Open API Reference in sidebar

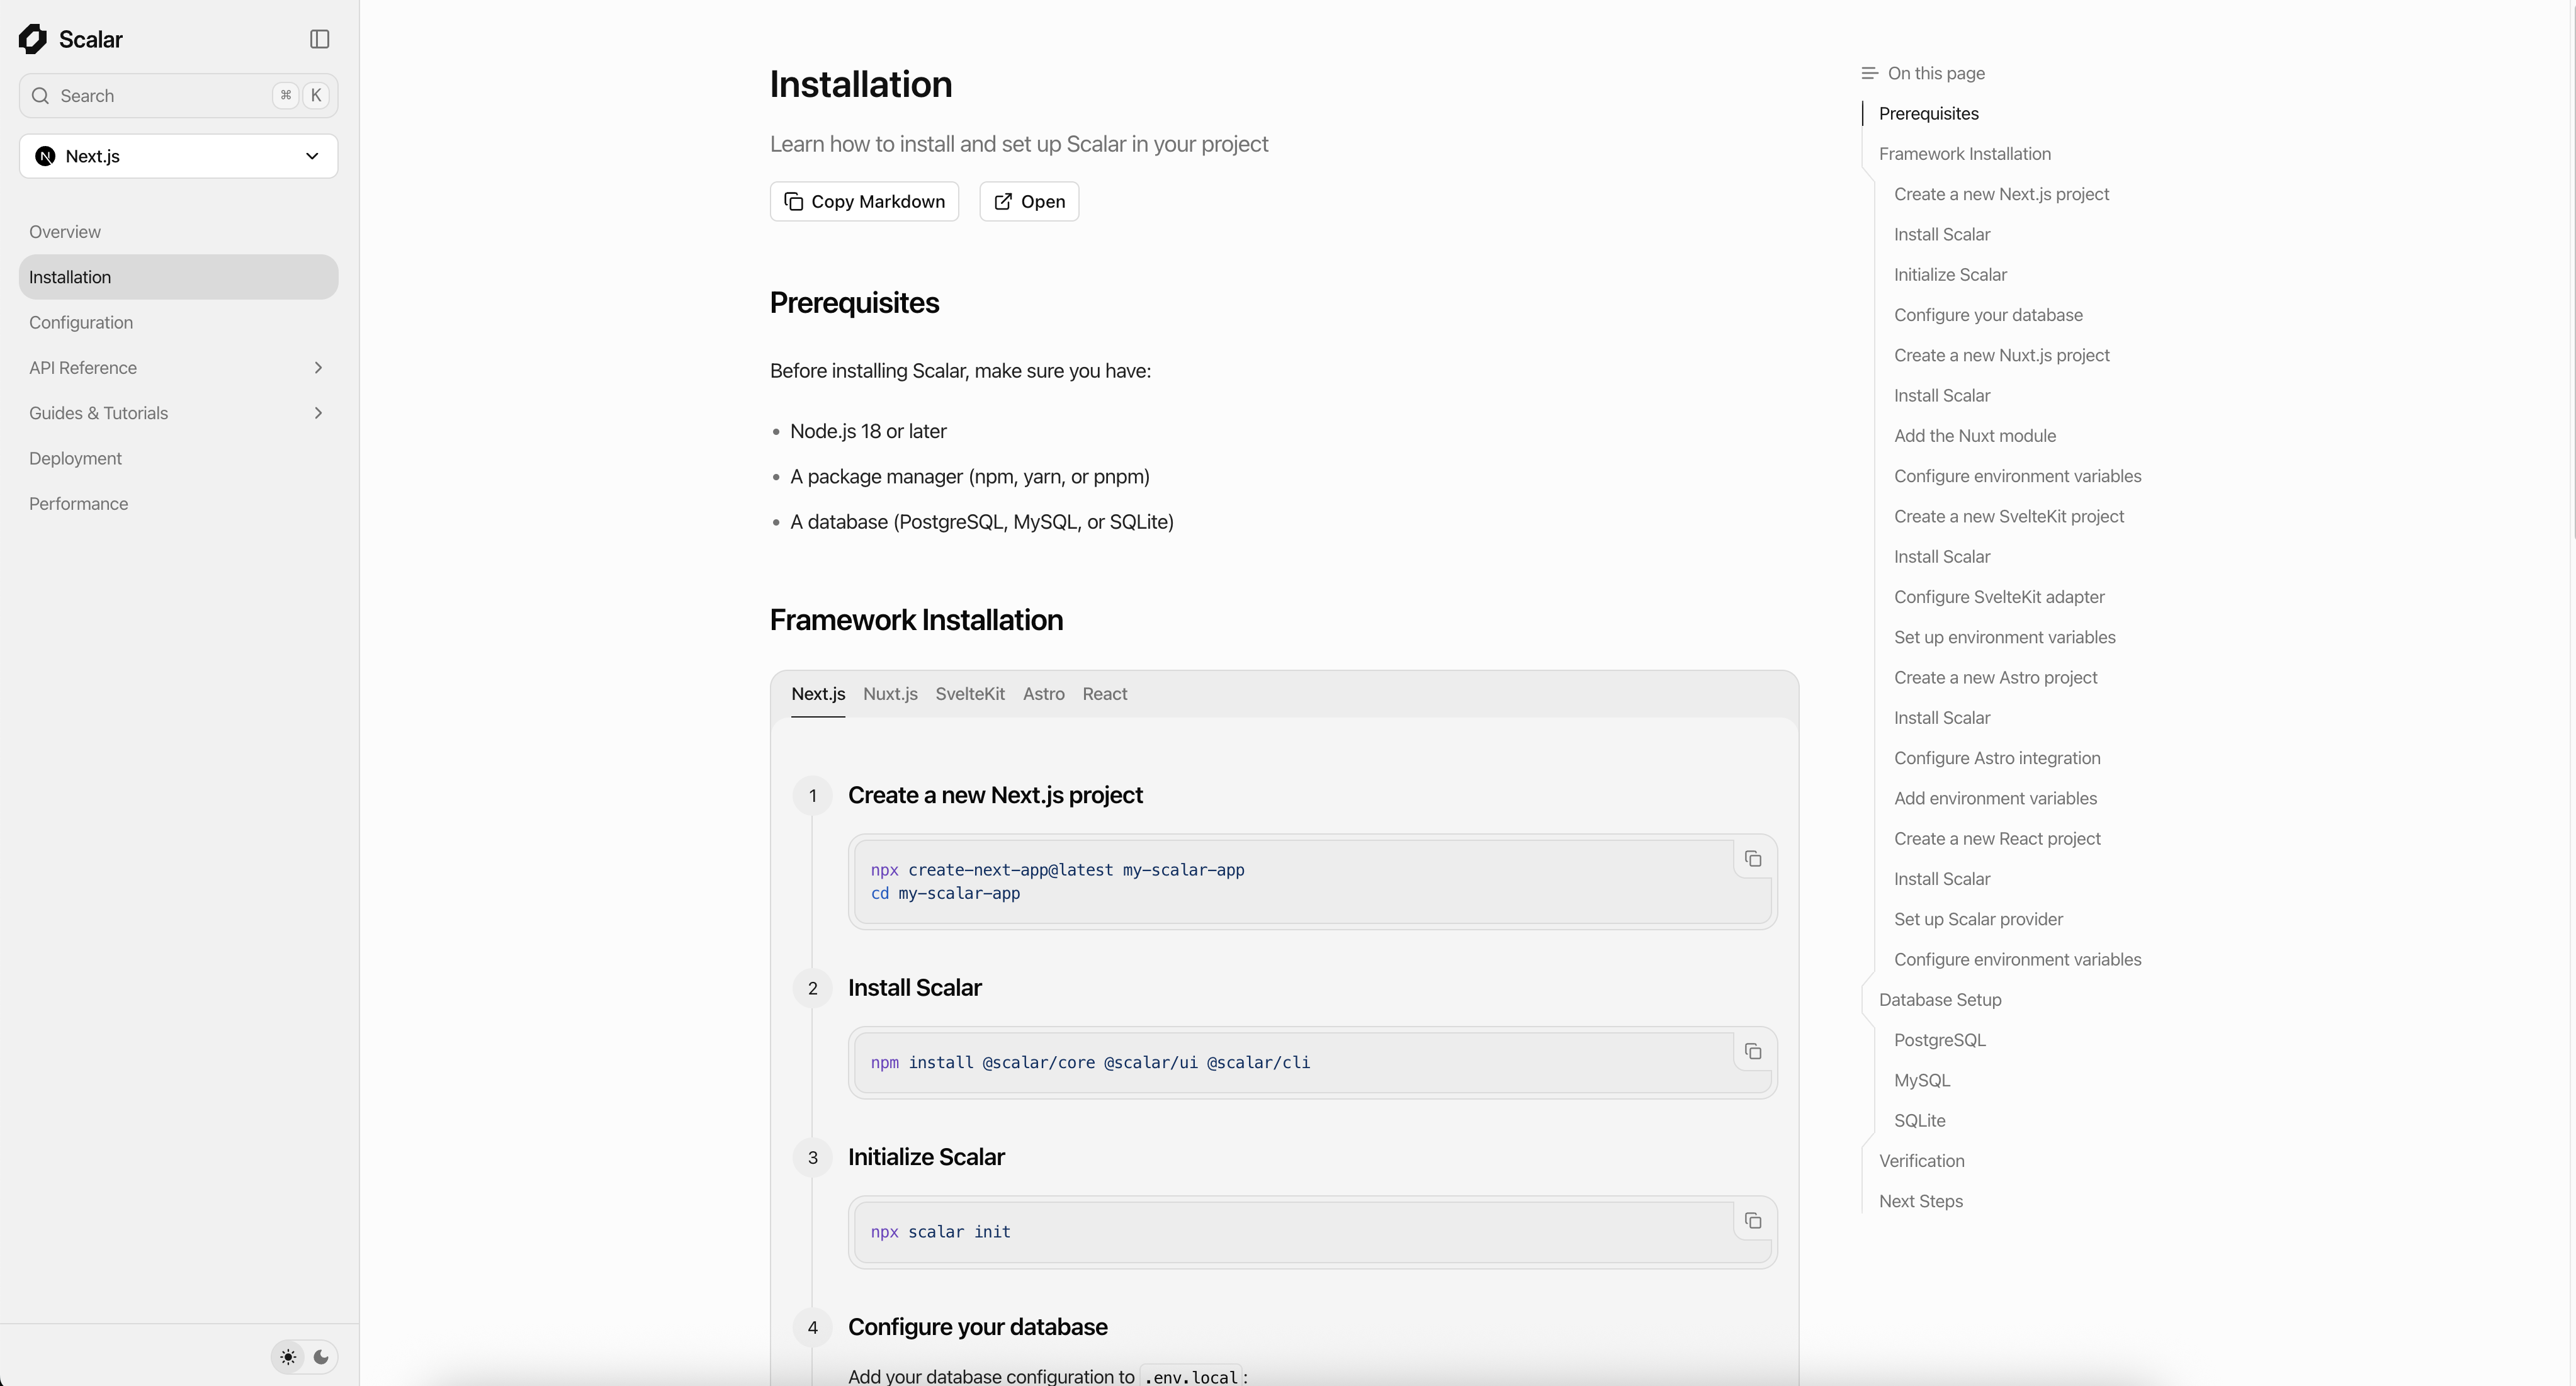(179, 368)
